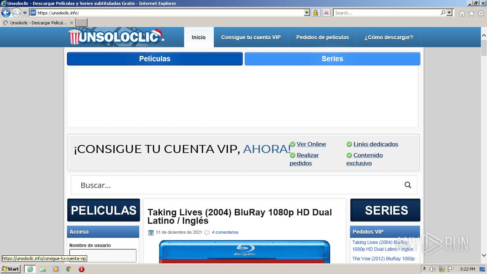
Task: Open the Links dedicados link
Action: (376, 144)
